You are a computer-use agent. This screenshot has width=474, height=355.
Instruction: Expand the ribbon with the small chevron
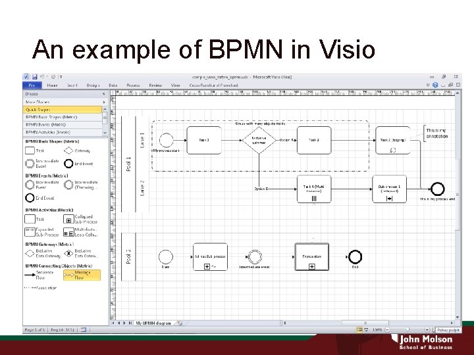tap(428, 85)
